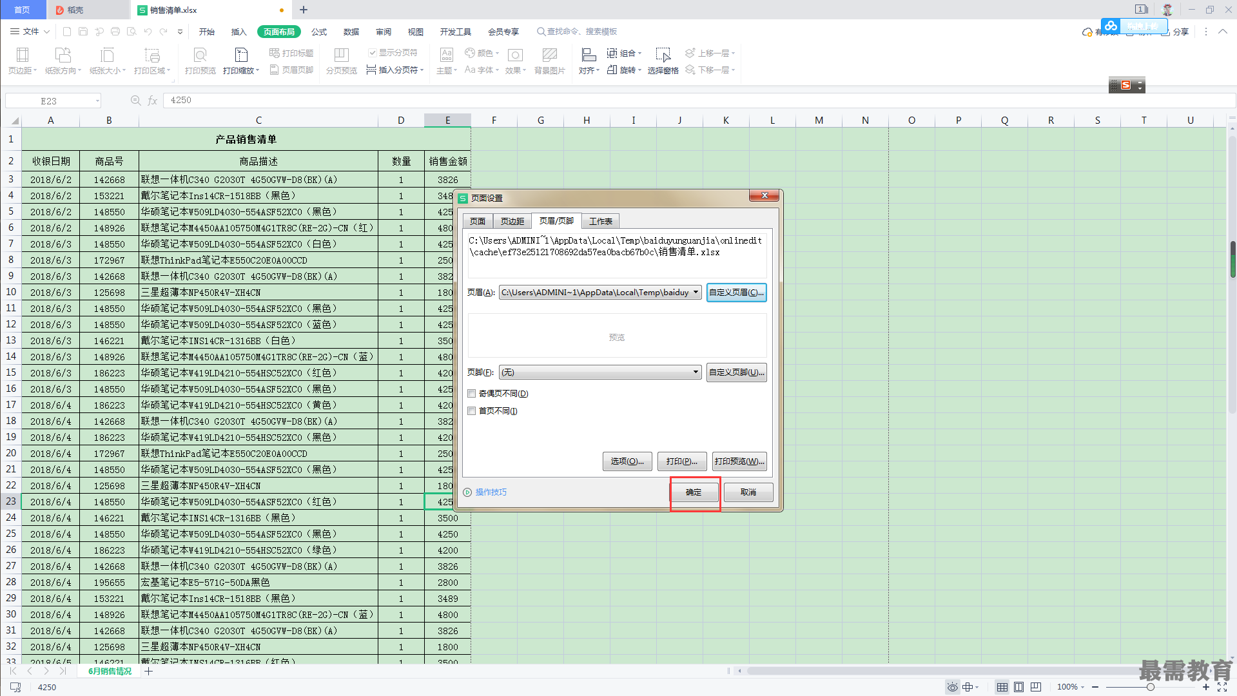Open the 纸张大小 paper size tool

tap(108, 61)
